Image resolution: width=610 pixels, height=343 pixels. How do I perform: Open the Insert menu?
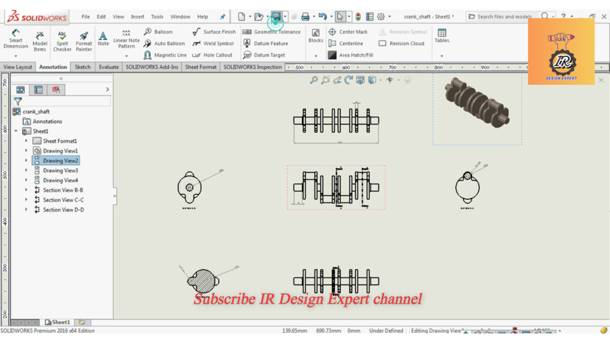137,17
